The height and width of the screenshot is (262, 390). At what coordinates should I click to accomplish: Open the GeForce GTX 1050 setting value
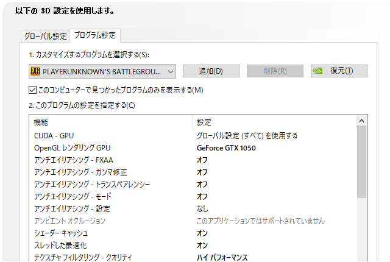coord(226,148)
